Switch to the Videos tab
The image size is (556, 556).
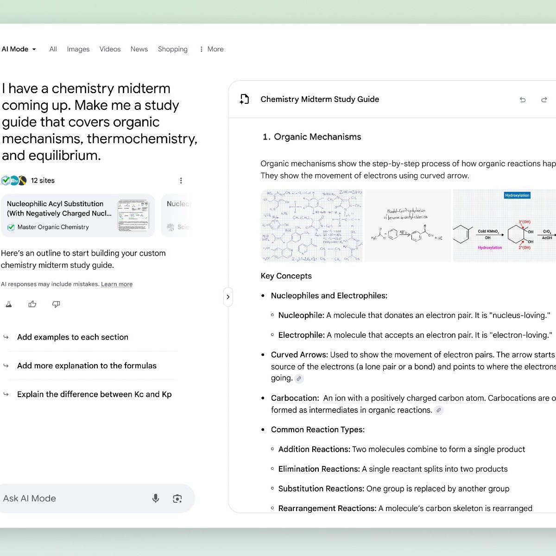[110, 49]
